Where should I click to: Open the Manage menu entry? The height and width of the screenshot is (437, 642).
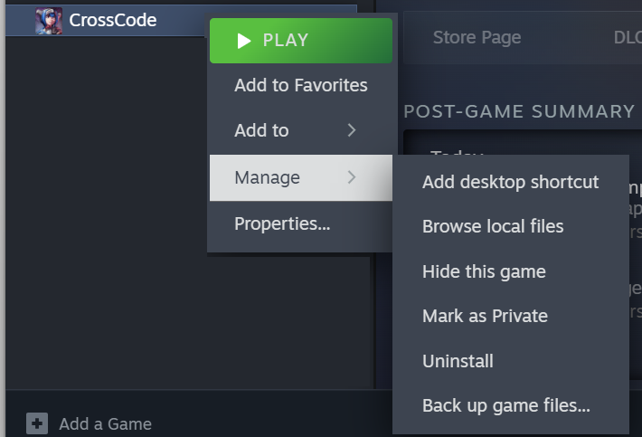pos(268,177)
